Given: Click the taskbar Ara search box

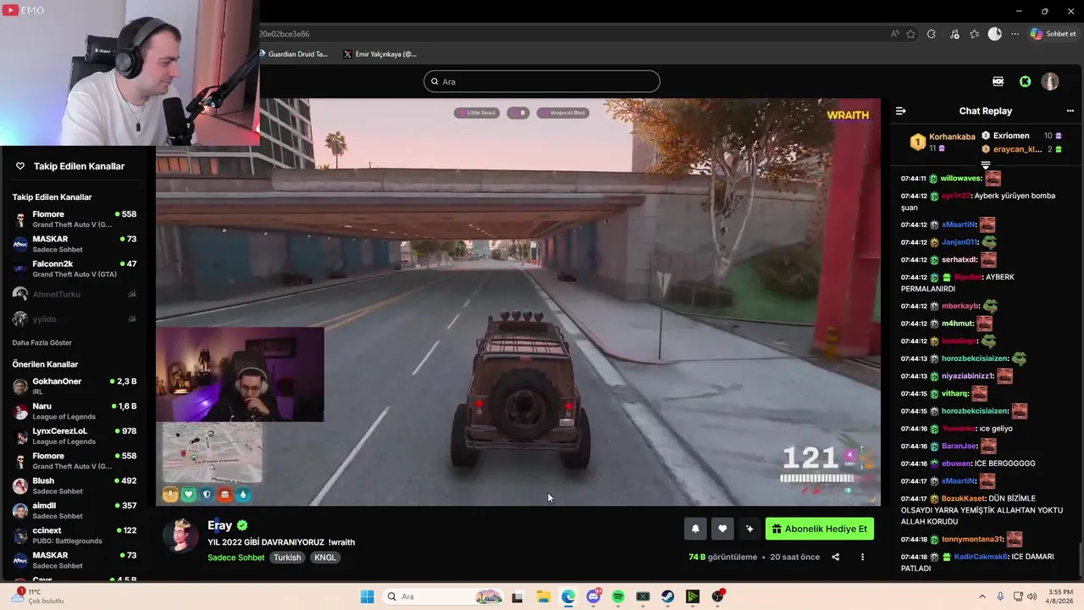Looking at the screenshot, I should 443,596.
